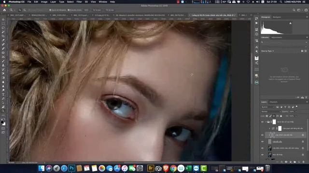This screenshot has height=173, width=309.
Task: Select the Eyedropper tool
Action: (3, 40)
